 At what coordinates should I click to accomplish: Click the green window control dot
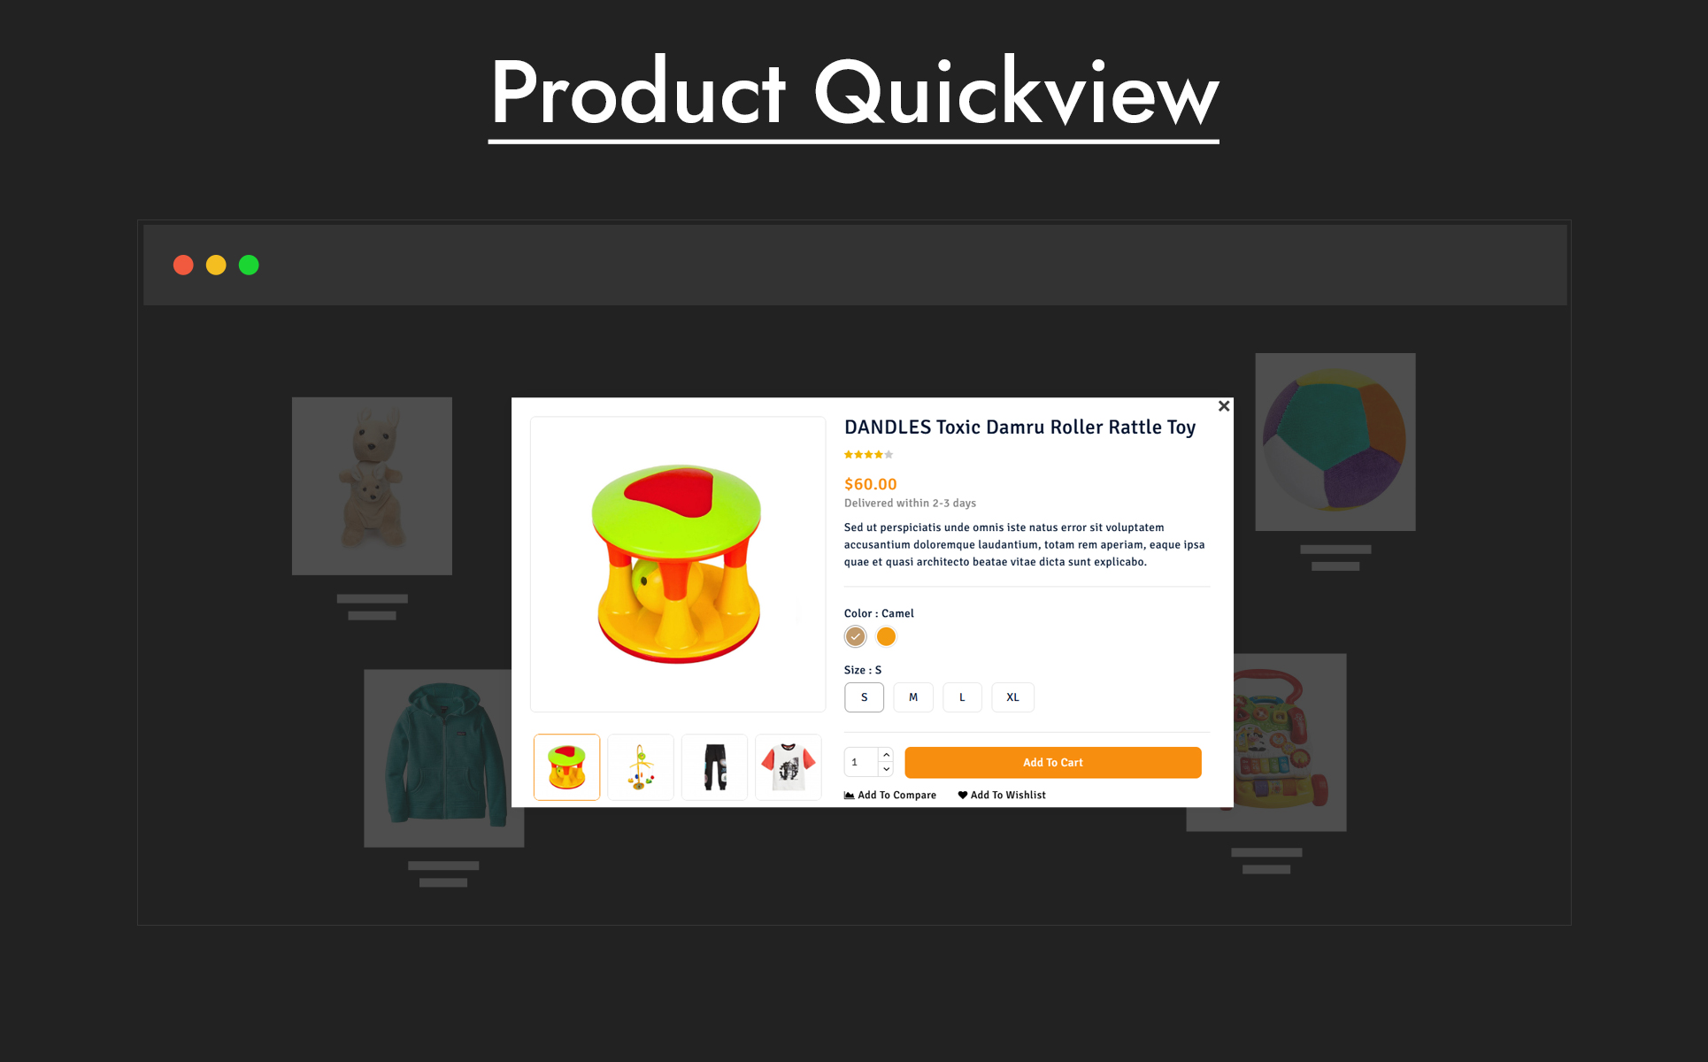coord(249,265)
